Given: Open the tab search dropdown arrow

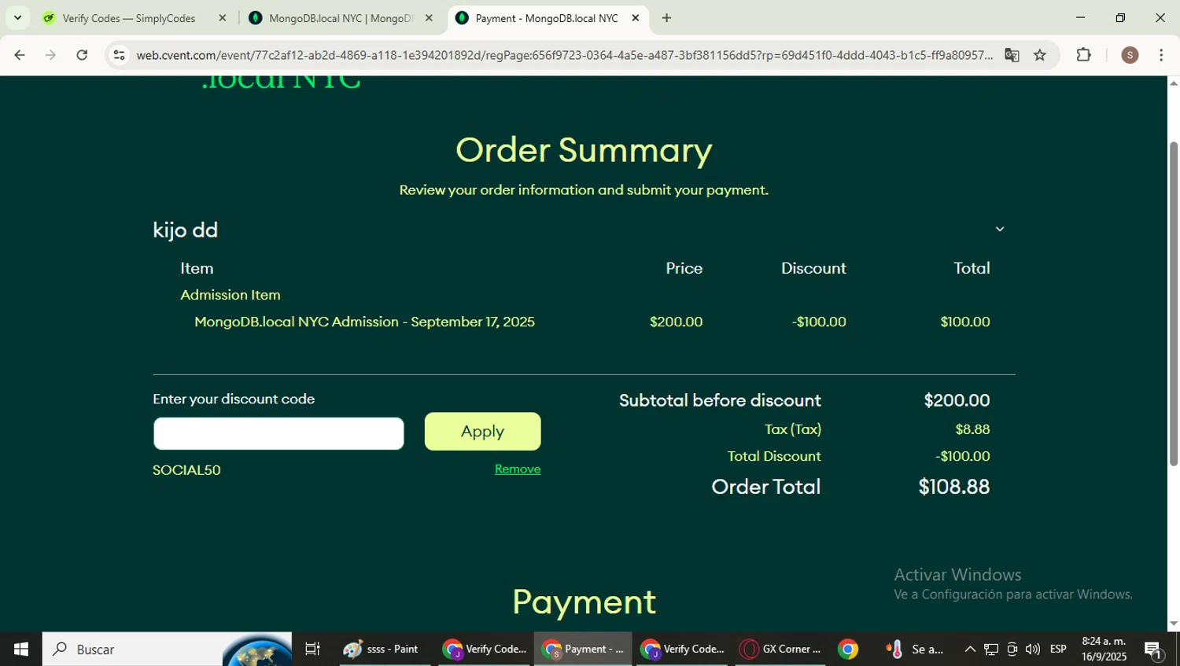Looking at the screenshot, I should tap(17, 18).
